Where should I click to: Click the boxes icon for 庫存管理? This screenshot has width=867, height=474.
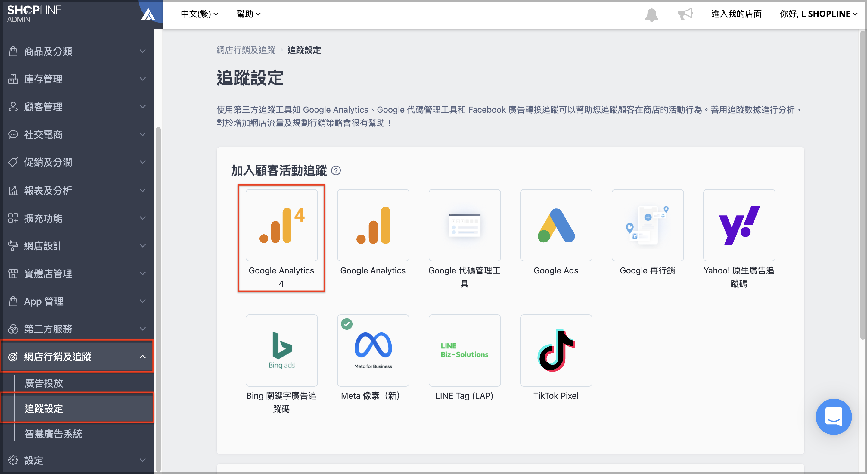pos(13,79)
